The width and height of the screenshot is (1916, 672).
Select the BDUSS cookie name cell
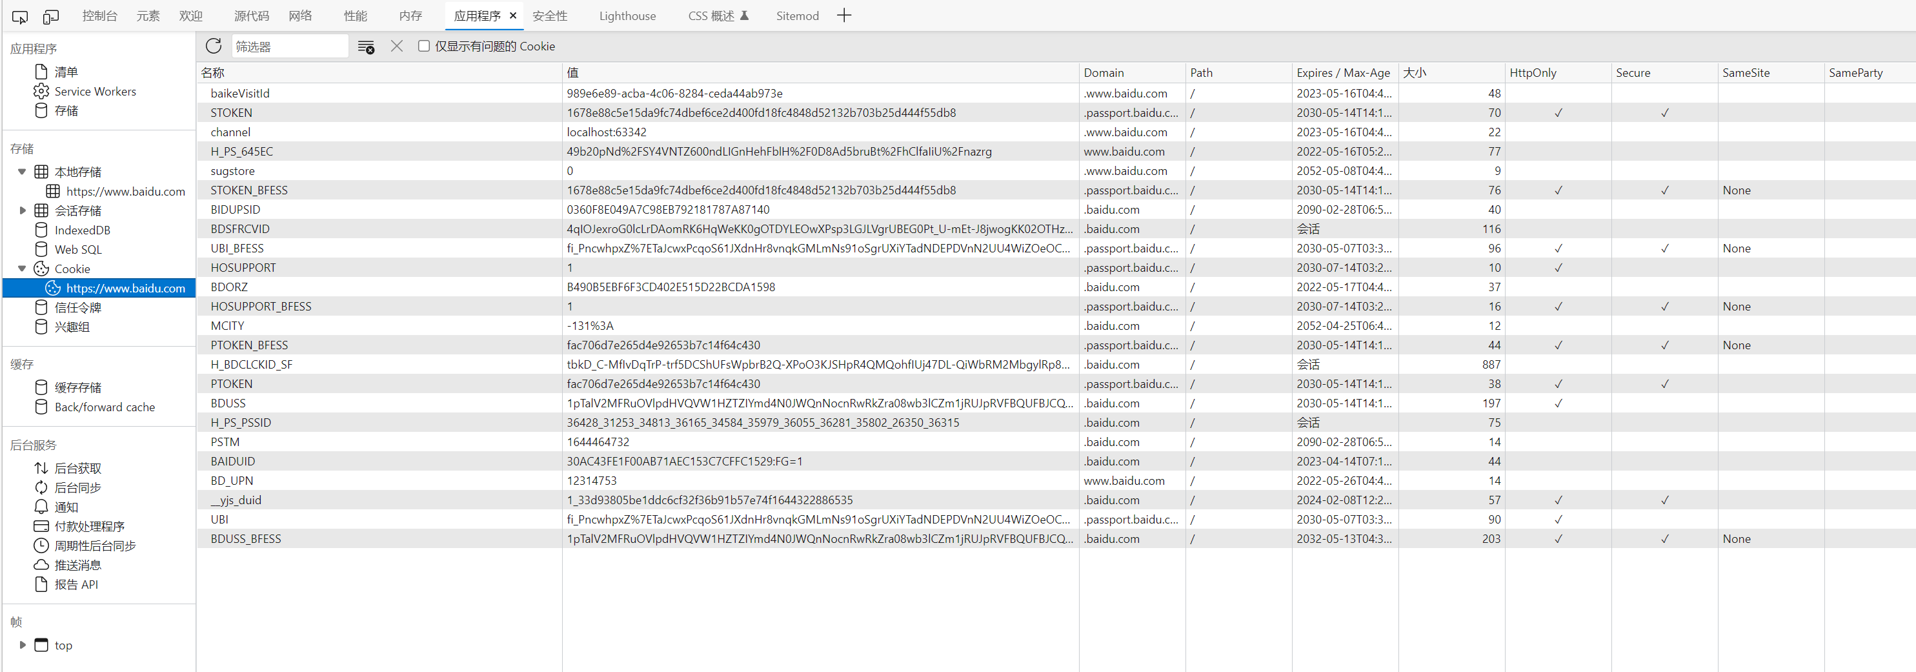click(x=228, y=403)
